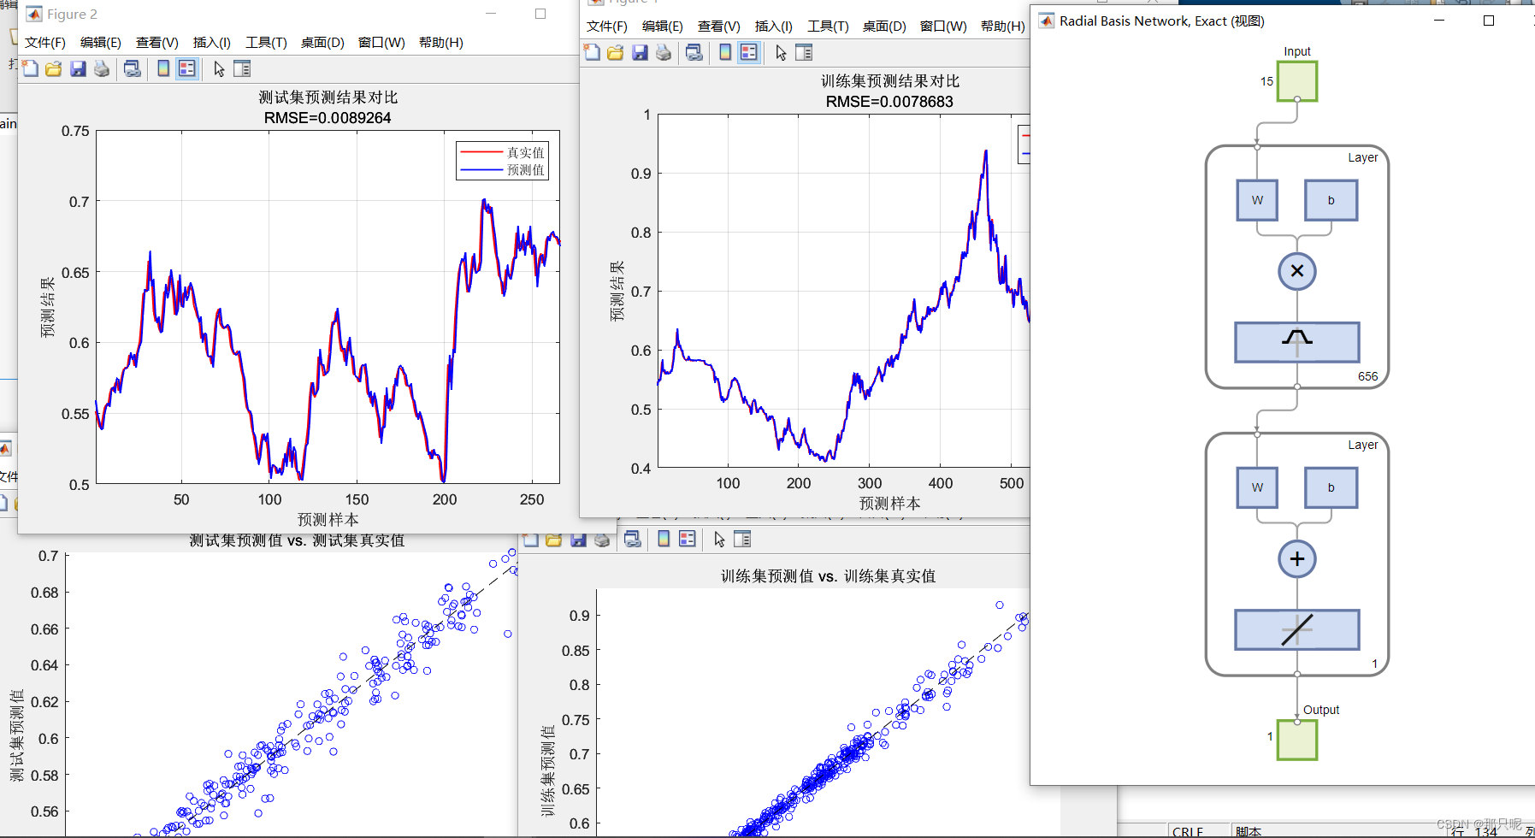Open 文件(F) menu in training-set figure window

(x=607, y=27)
